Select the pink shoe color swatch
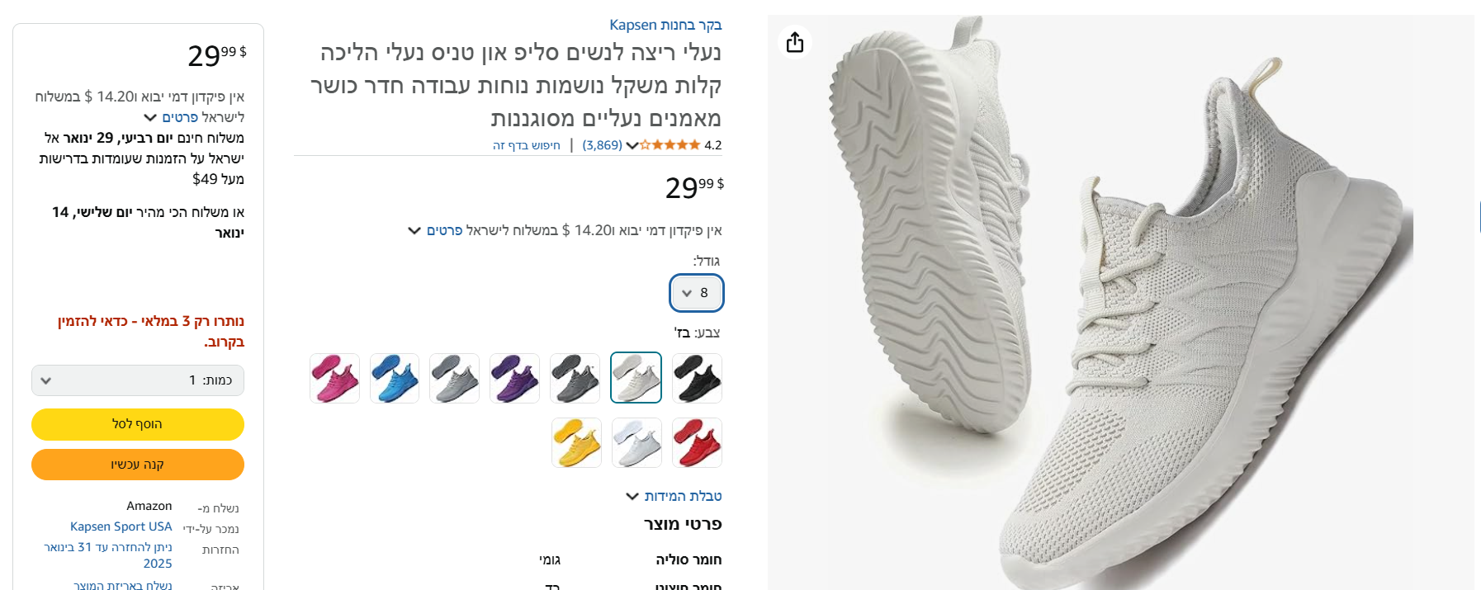 point(334,378)
